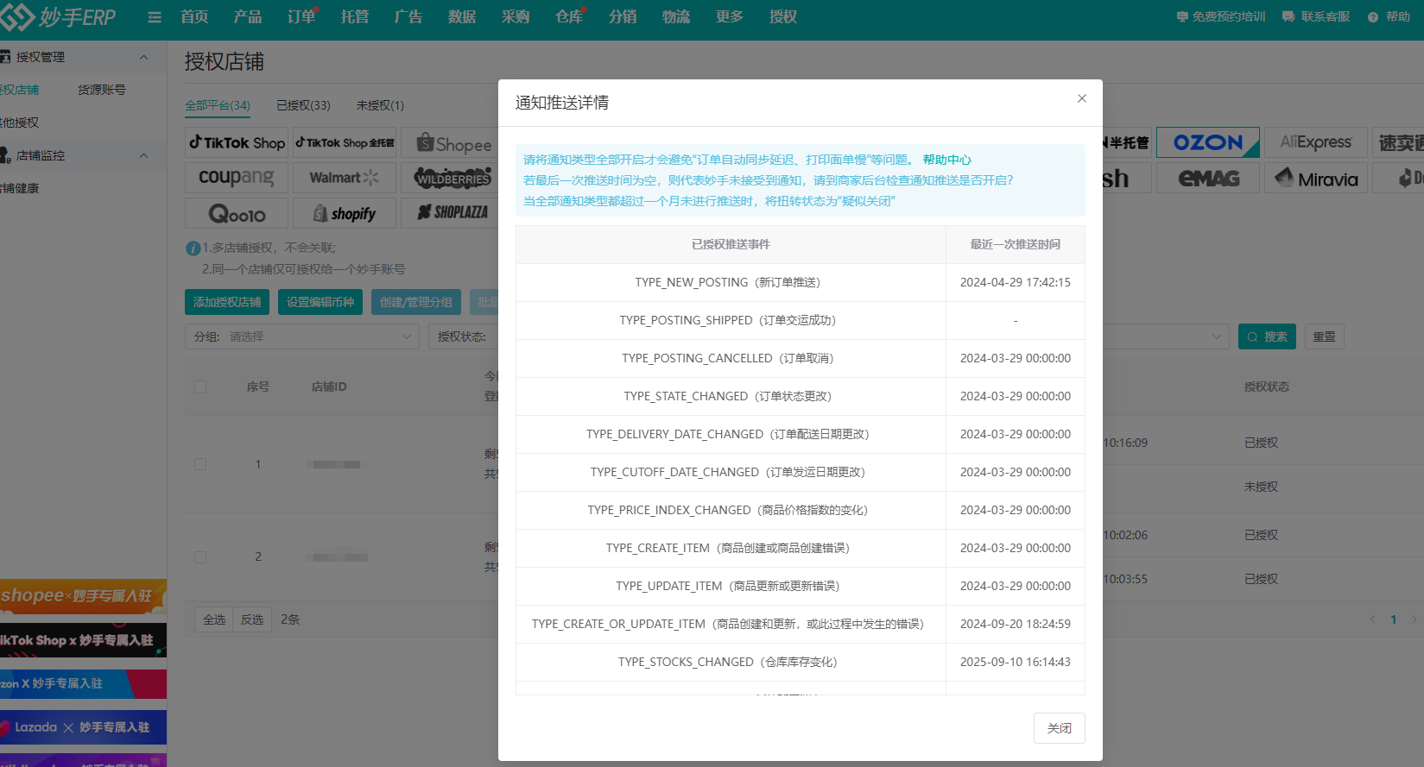Choose the Miravia platform logo
The width and height of the screenshot is (1424, 767).
click(x=1316, y=179)
